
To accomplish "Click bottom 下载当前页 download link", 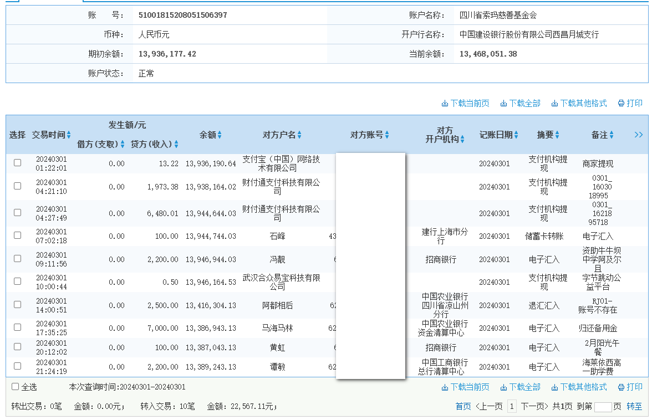I will (465, 387).
